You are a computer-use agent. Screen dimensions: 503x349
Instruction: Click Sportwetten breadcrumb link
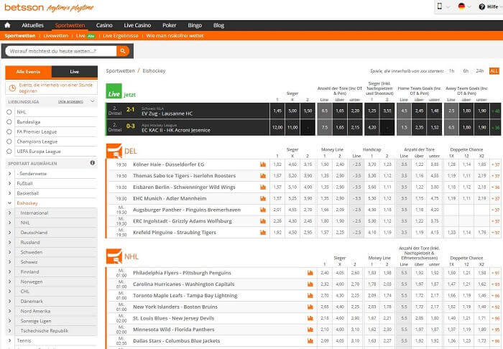coord(120,71)
